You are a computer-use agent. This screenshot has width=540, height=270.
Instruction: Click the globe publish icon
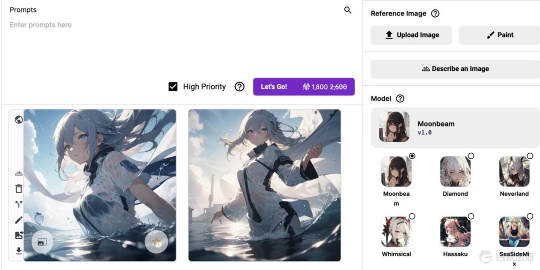(x=18, y=119)
